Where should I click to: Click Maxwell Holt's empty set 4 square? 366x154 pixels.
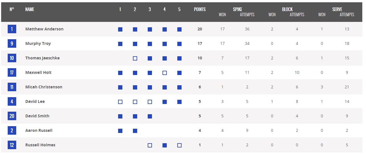[x=165, y=73]
